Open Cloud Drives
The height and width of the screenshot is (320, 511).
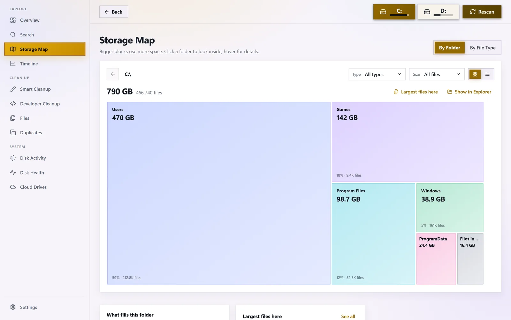(45, 187)
